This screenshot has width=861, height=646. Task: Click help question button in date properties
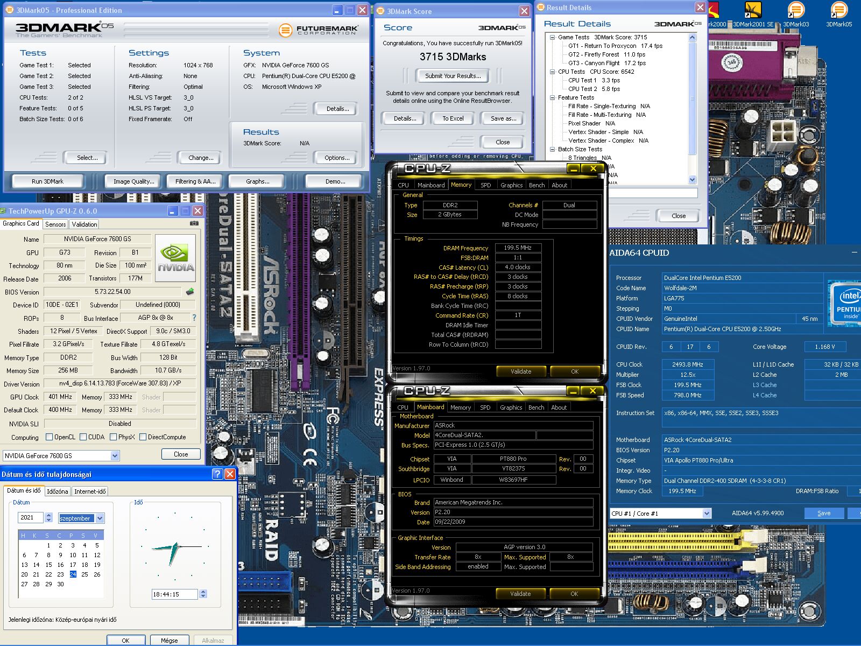point(217,474)
